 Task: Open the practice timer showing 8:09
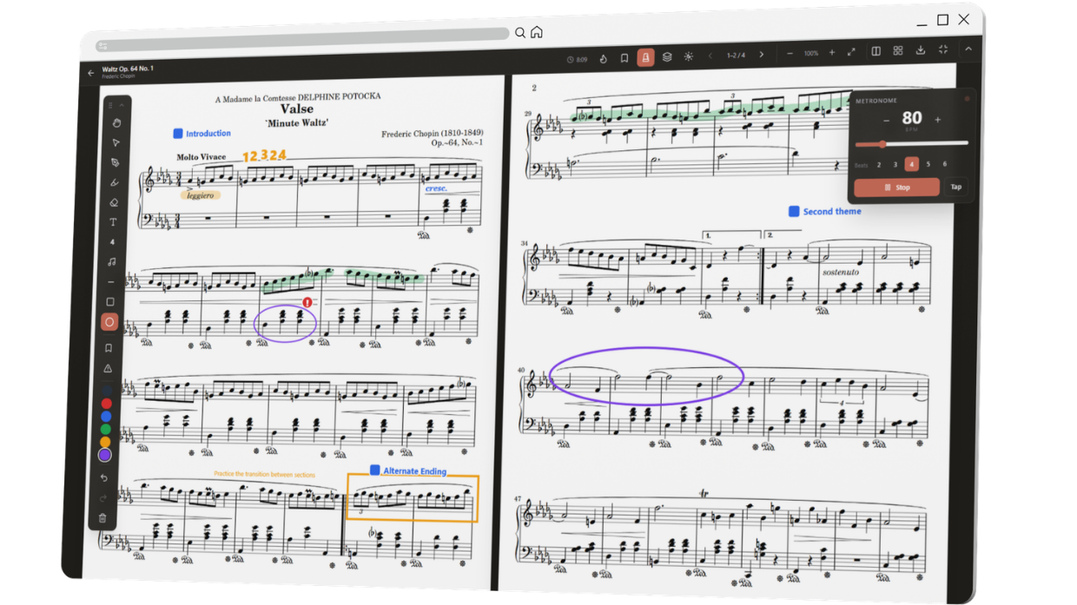578,60
